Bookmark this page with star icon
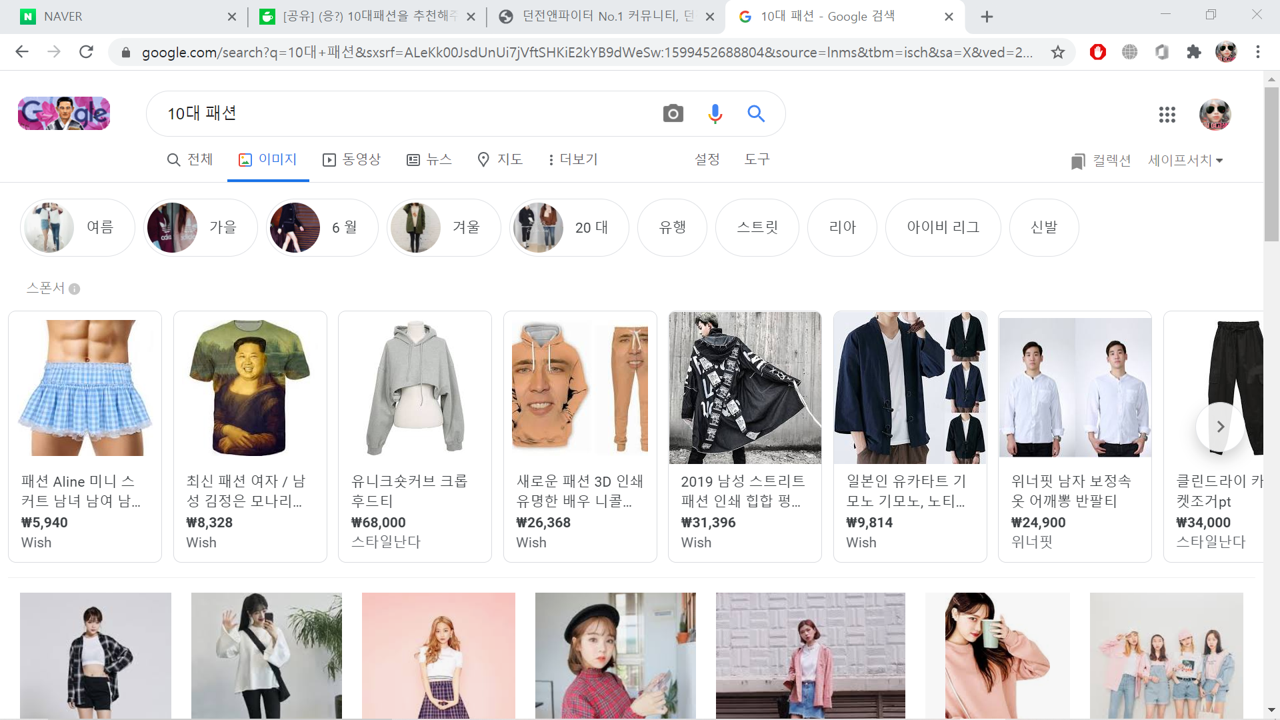 [x=1057, y=52]
